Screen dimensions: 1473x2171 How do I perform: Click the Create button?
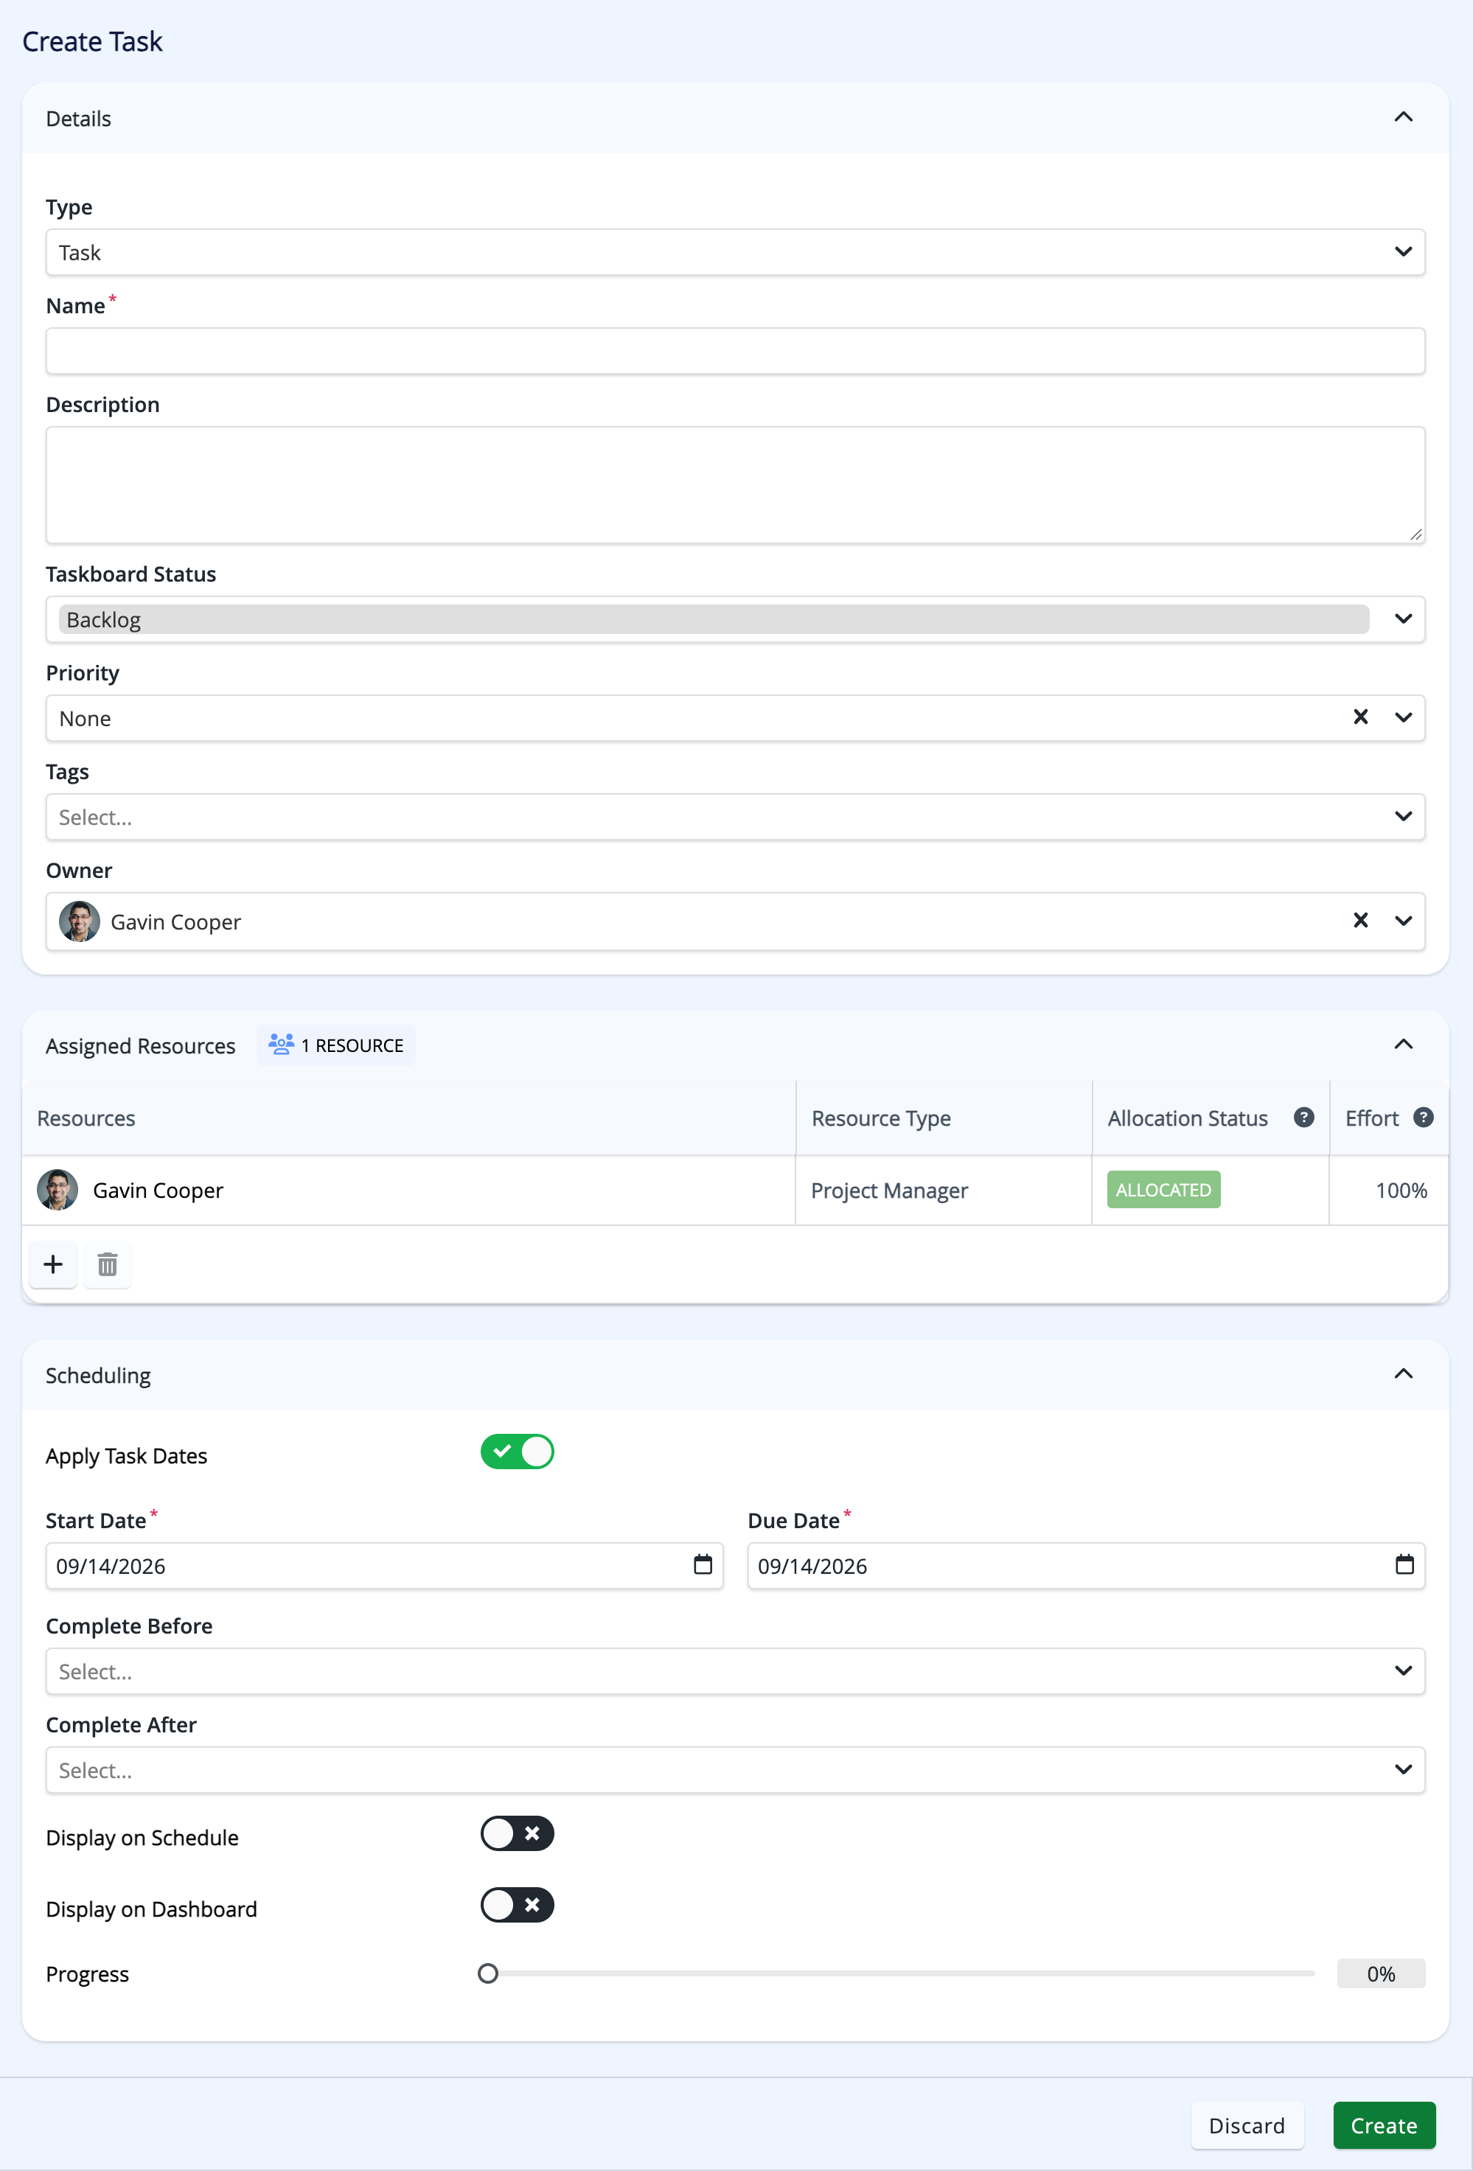pos(1383,2125)
